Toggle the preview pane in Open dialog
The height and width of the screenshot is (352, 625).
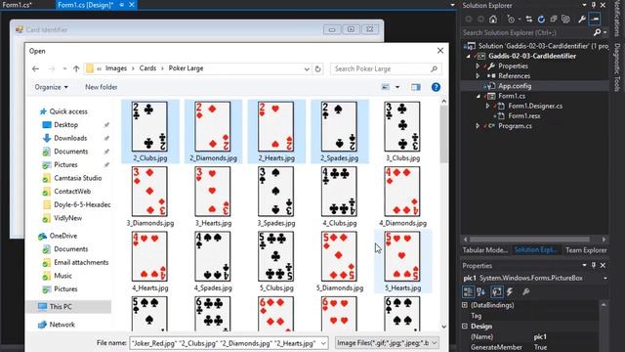416,87
